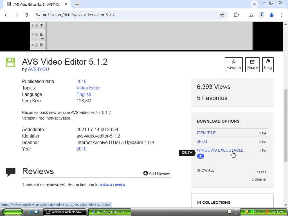Viewport: 288px width, 216px height.
Task: Show browser downloads icon
Action: tap(262, 15)
